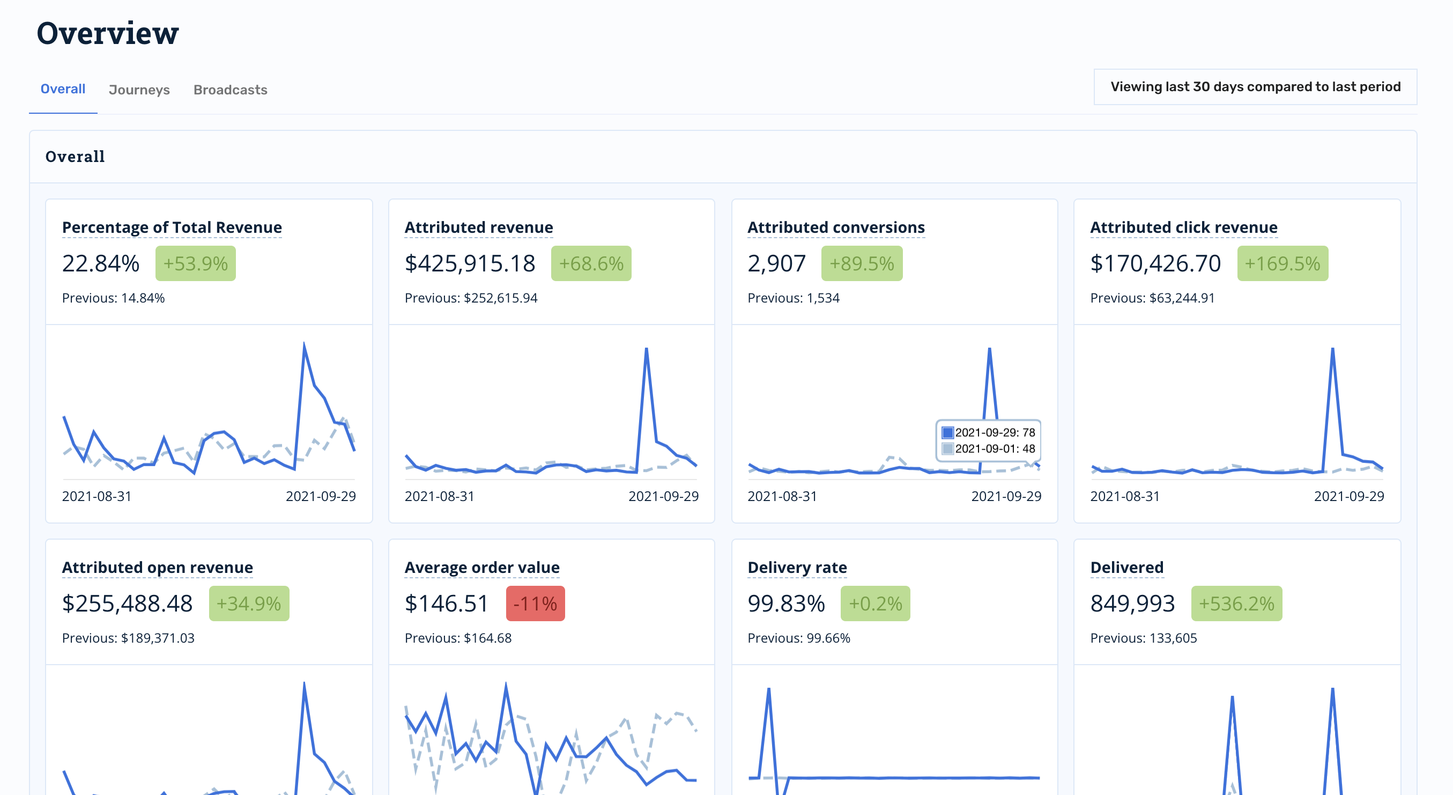Click the Average order value heading

click(x=481, y=567)
